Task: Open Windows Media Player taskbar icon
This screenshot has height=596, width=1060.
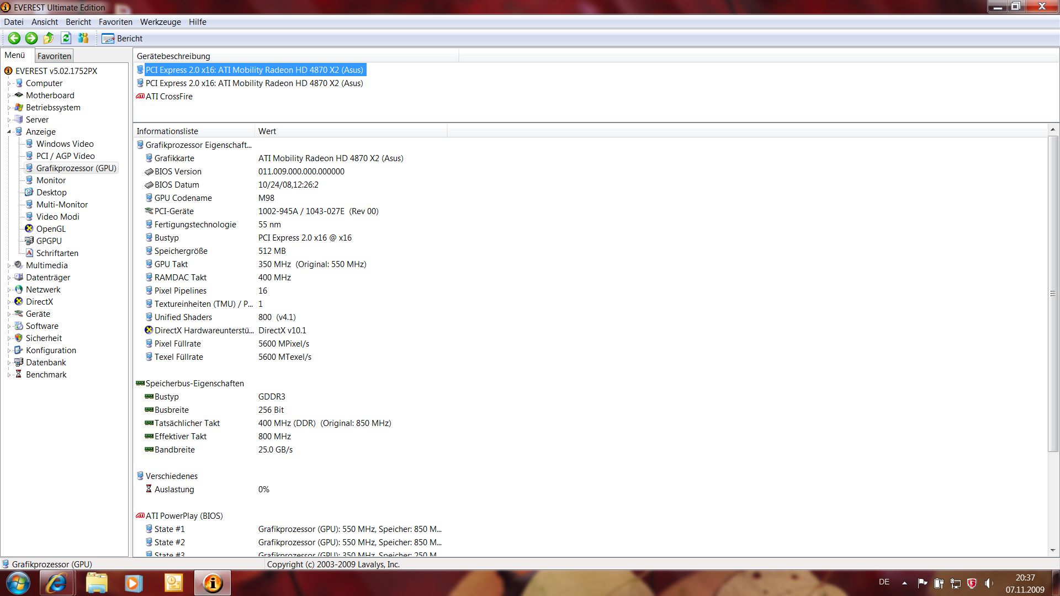Action: [x=133, y=583]
